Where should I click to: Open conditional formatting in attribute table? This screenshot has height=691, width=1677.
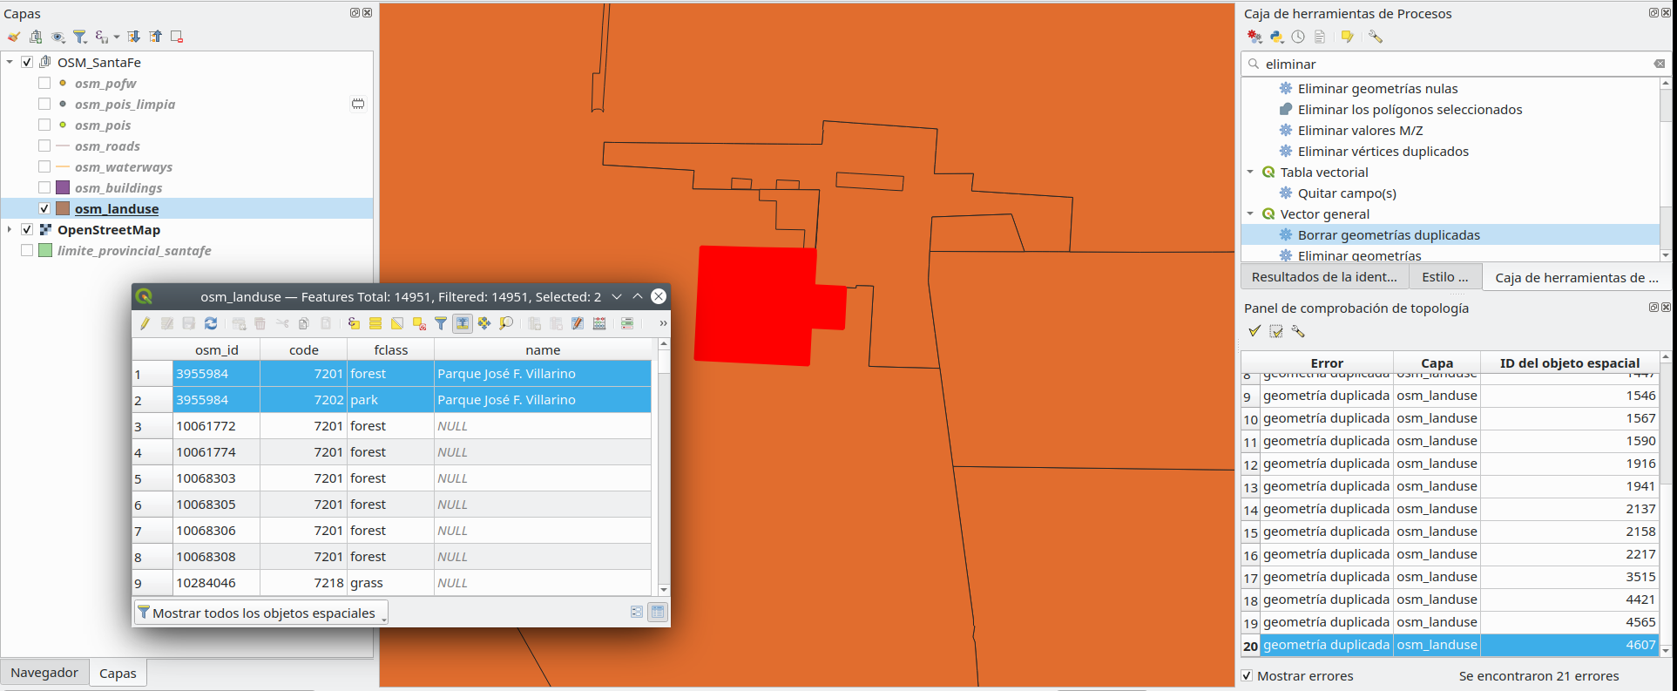(627, 323)
